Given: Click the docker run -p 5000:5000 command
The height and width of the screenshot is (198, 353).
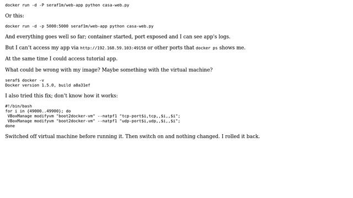Looking at the screenshot, I should [79, 26].
